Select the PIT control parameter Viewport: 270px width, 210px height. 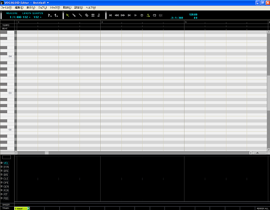coord(6,194)
